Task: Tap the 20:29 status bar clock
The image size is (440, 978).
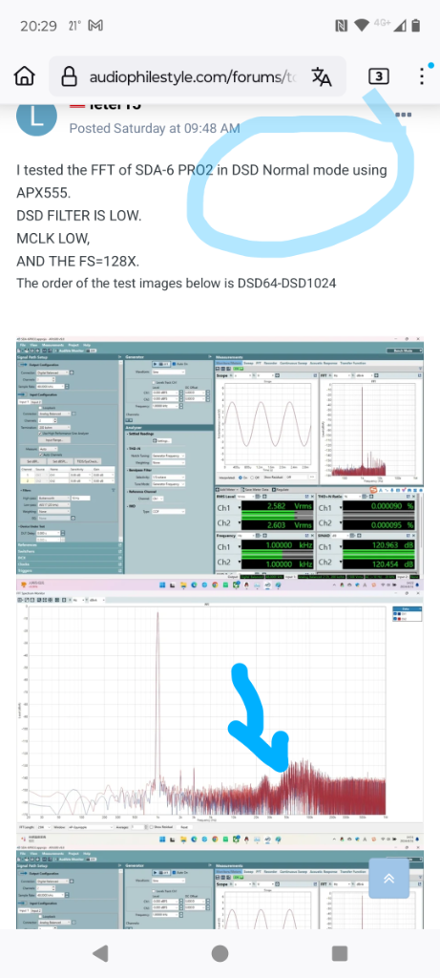Action: tap(38, 26)
